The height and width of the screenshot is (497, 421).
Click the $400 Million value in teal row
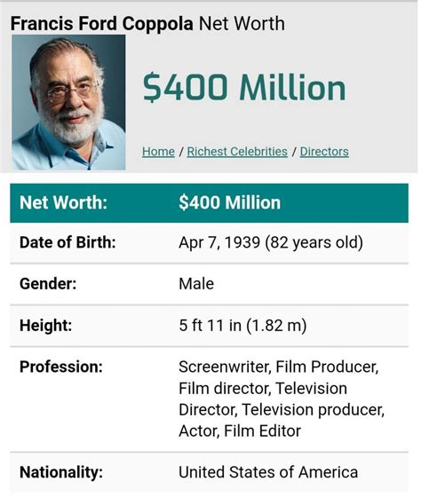230,202
